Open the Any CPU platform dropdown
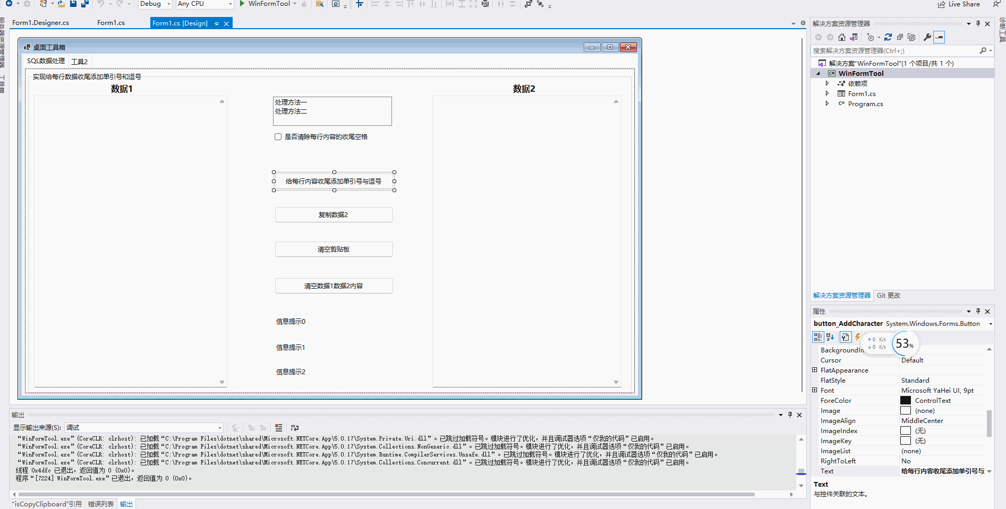Screen dimensions: 1006x509 [x=205, y=3]
